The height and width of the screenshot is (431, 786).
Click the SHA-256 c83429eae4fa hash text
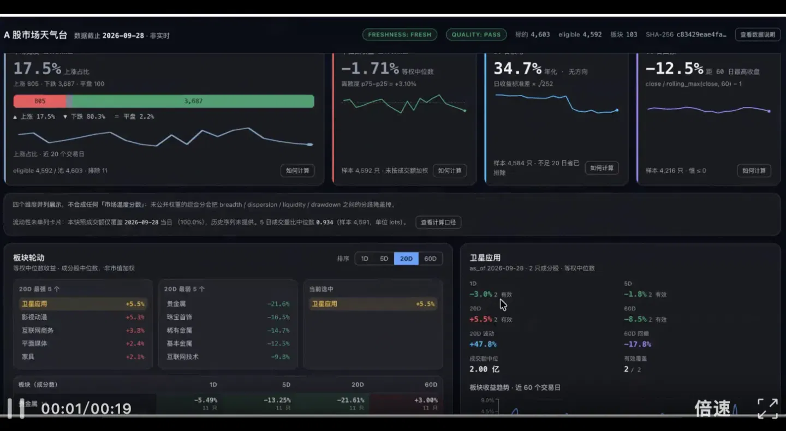pyautogui.click(x=686, y=34)
